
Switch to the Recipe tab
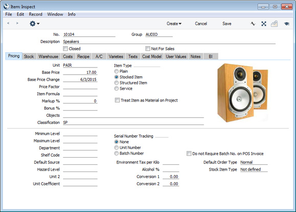tap(83, 56)
